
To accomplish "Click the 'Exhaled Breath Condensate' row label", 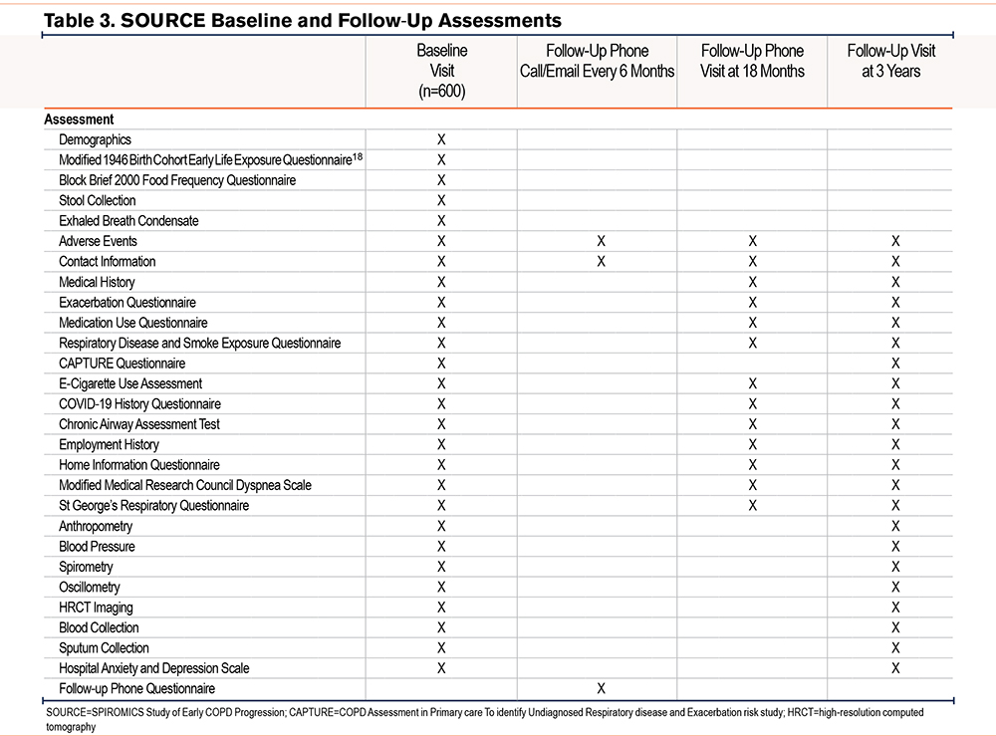I will (128, 221).
